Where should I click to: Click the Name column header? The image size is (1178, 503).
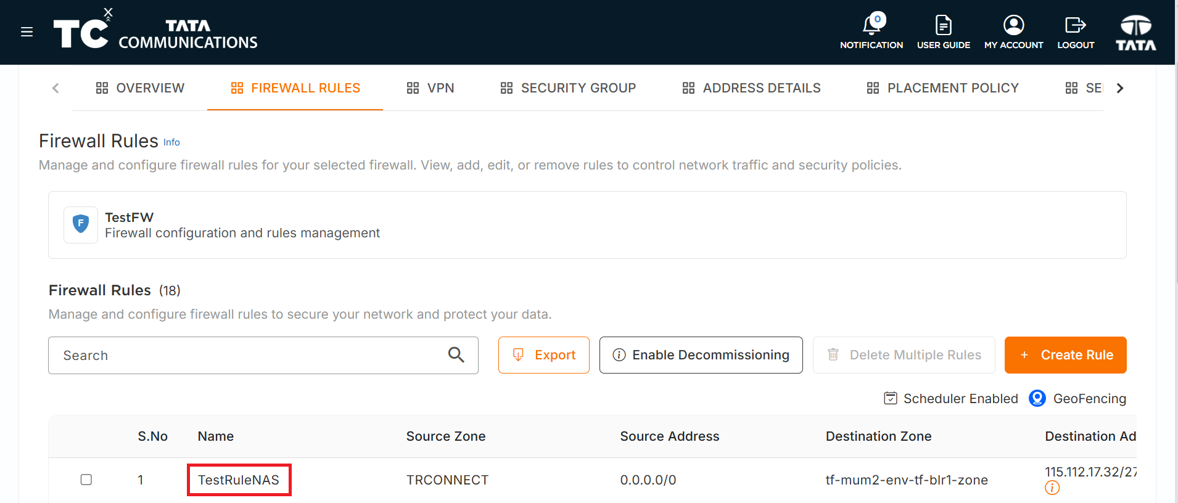point(216,436)
